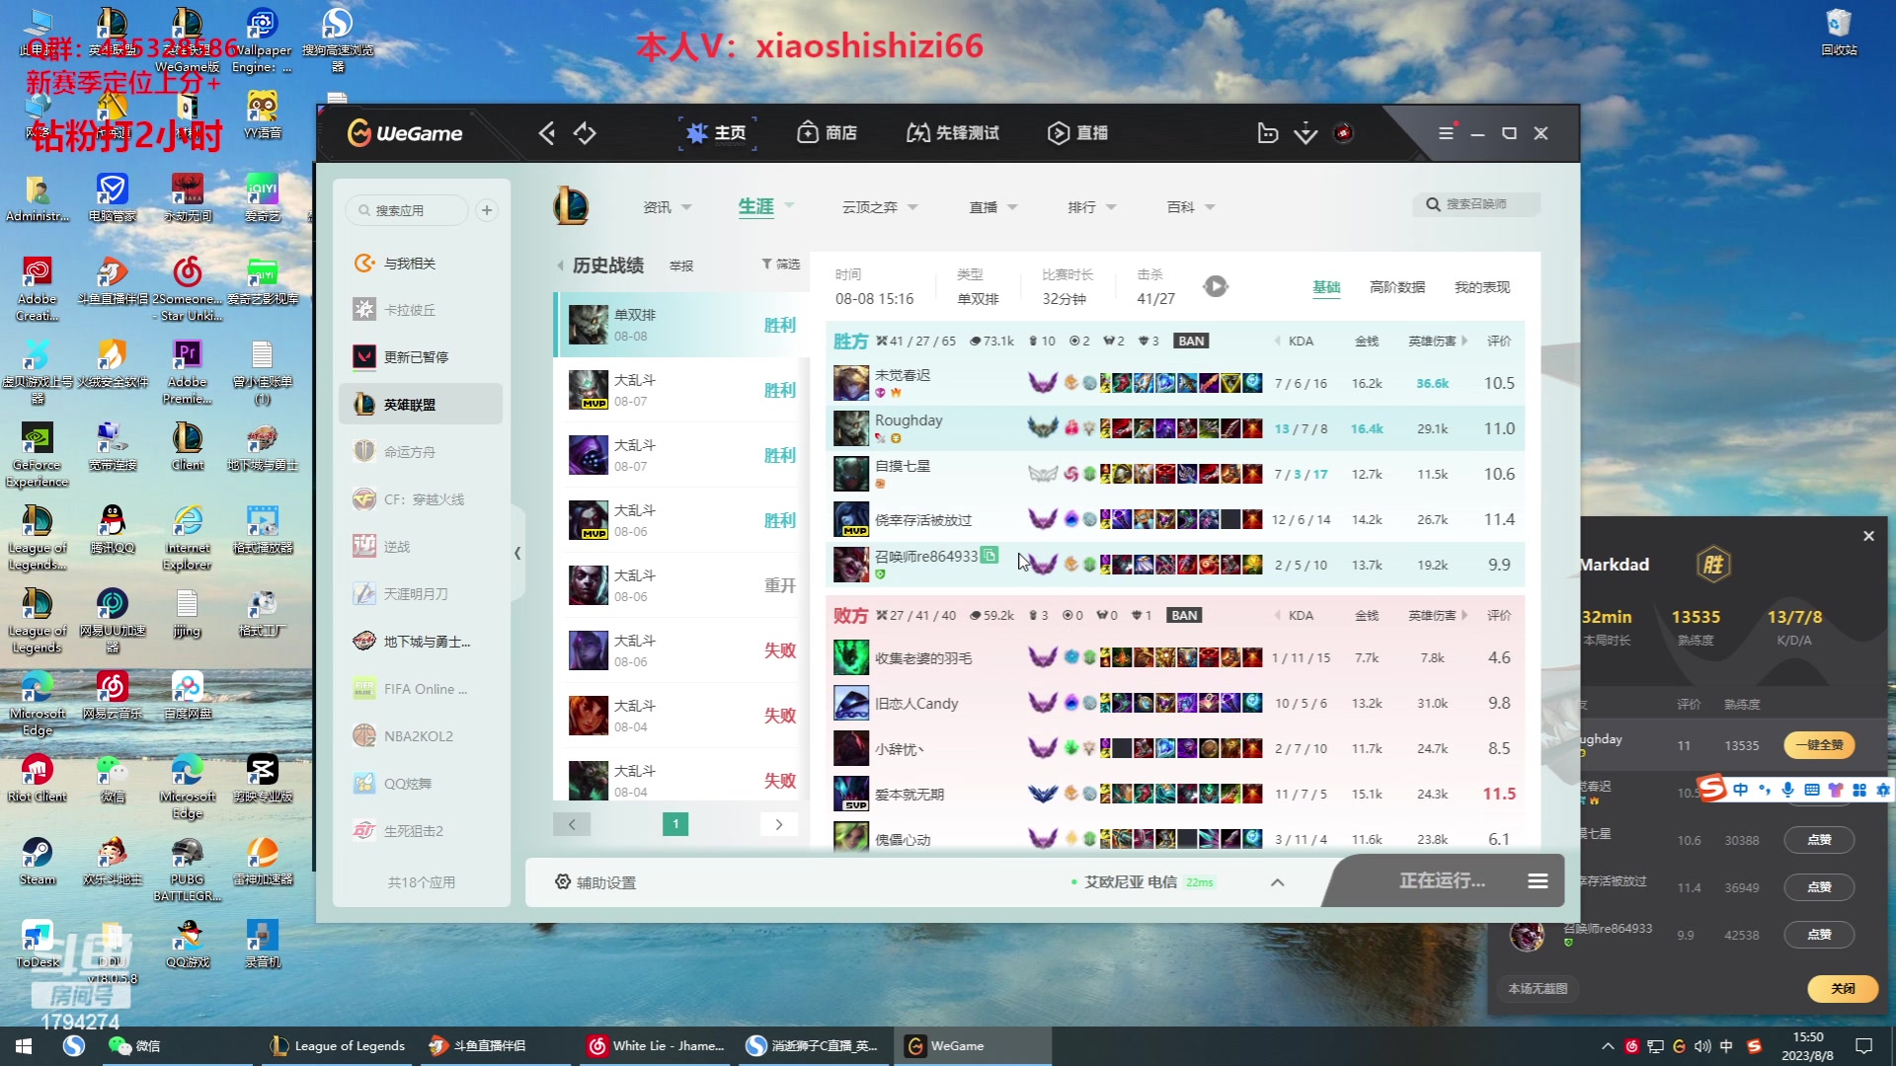Open the WeGame download manager icon
Screen dimensions: 1896x1066
tap(1305, 133)
